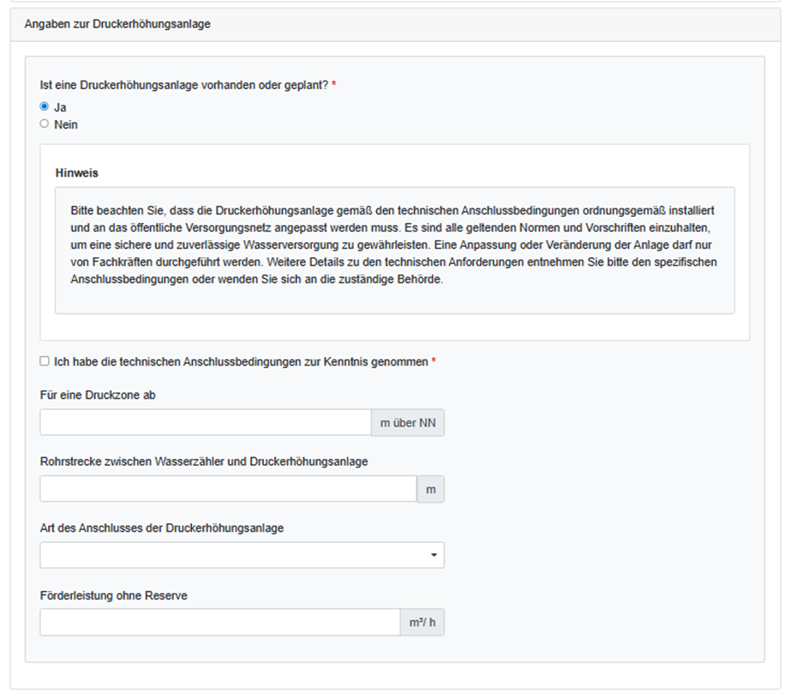The image size is (791, 694).
Task: Click the "m" unit addon beside Rohrstrecke
Action: coord(430,488)
